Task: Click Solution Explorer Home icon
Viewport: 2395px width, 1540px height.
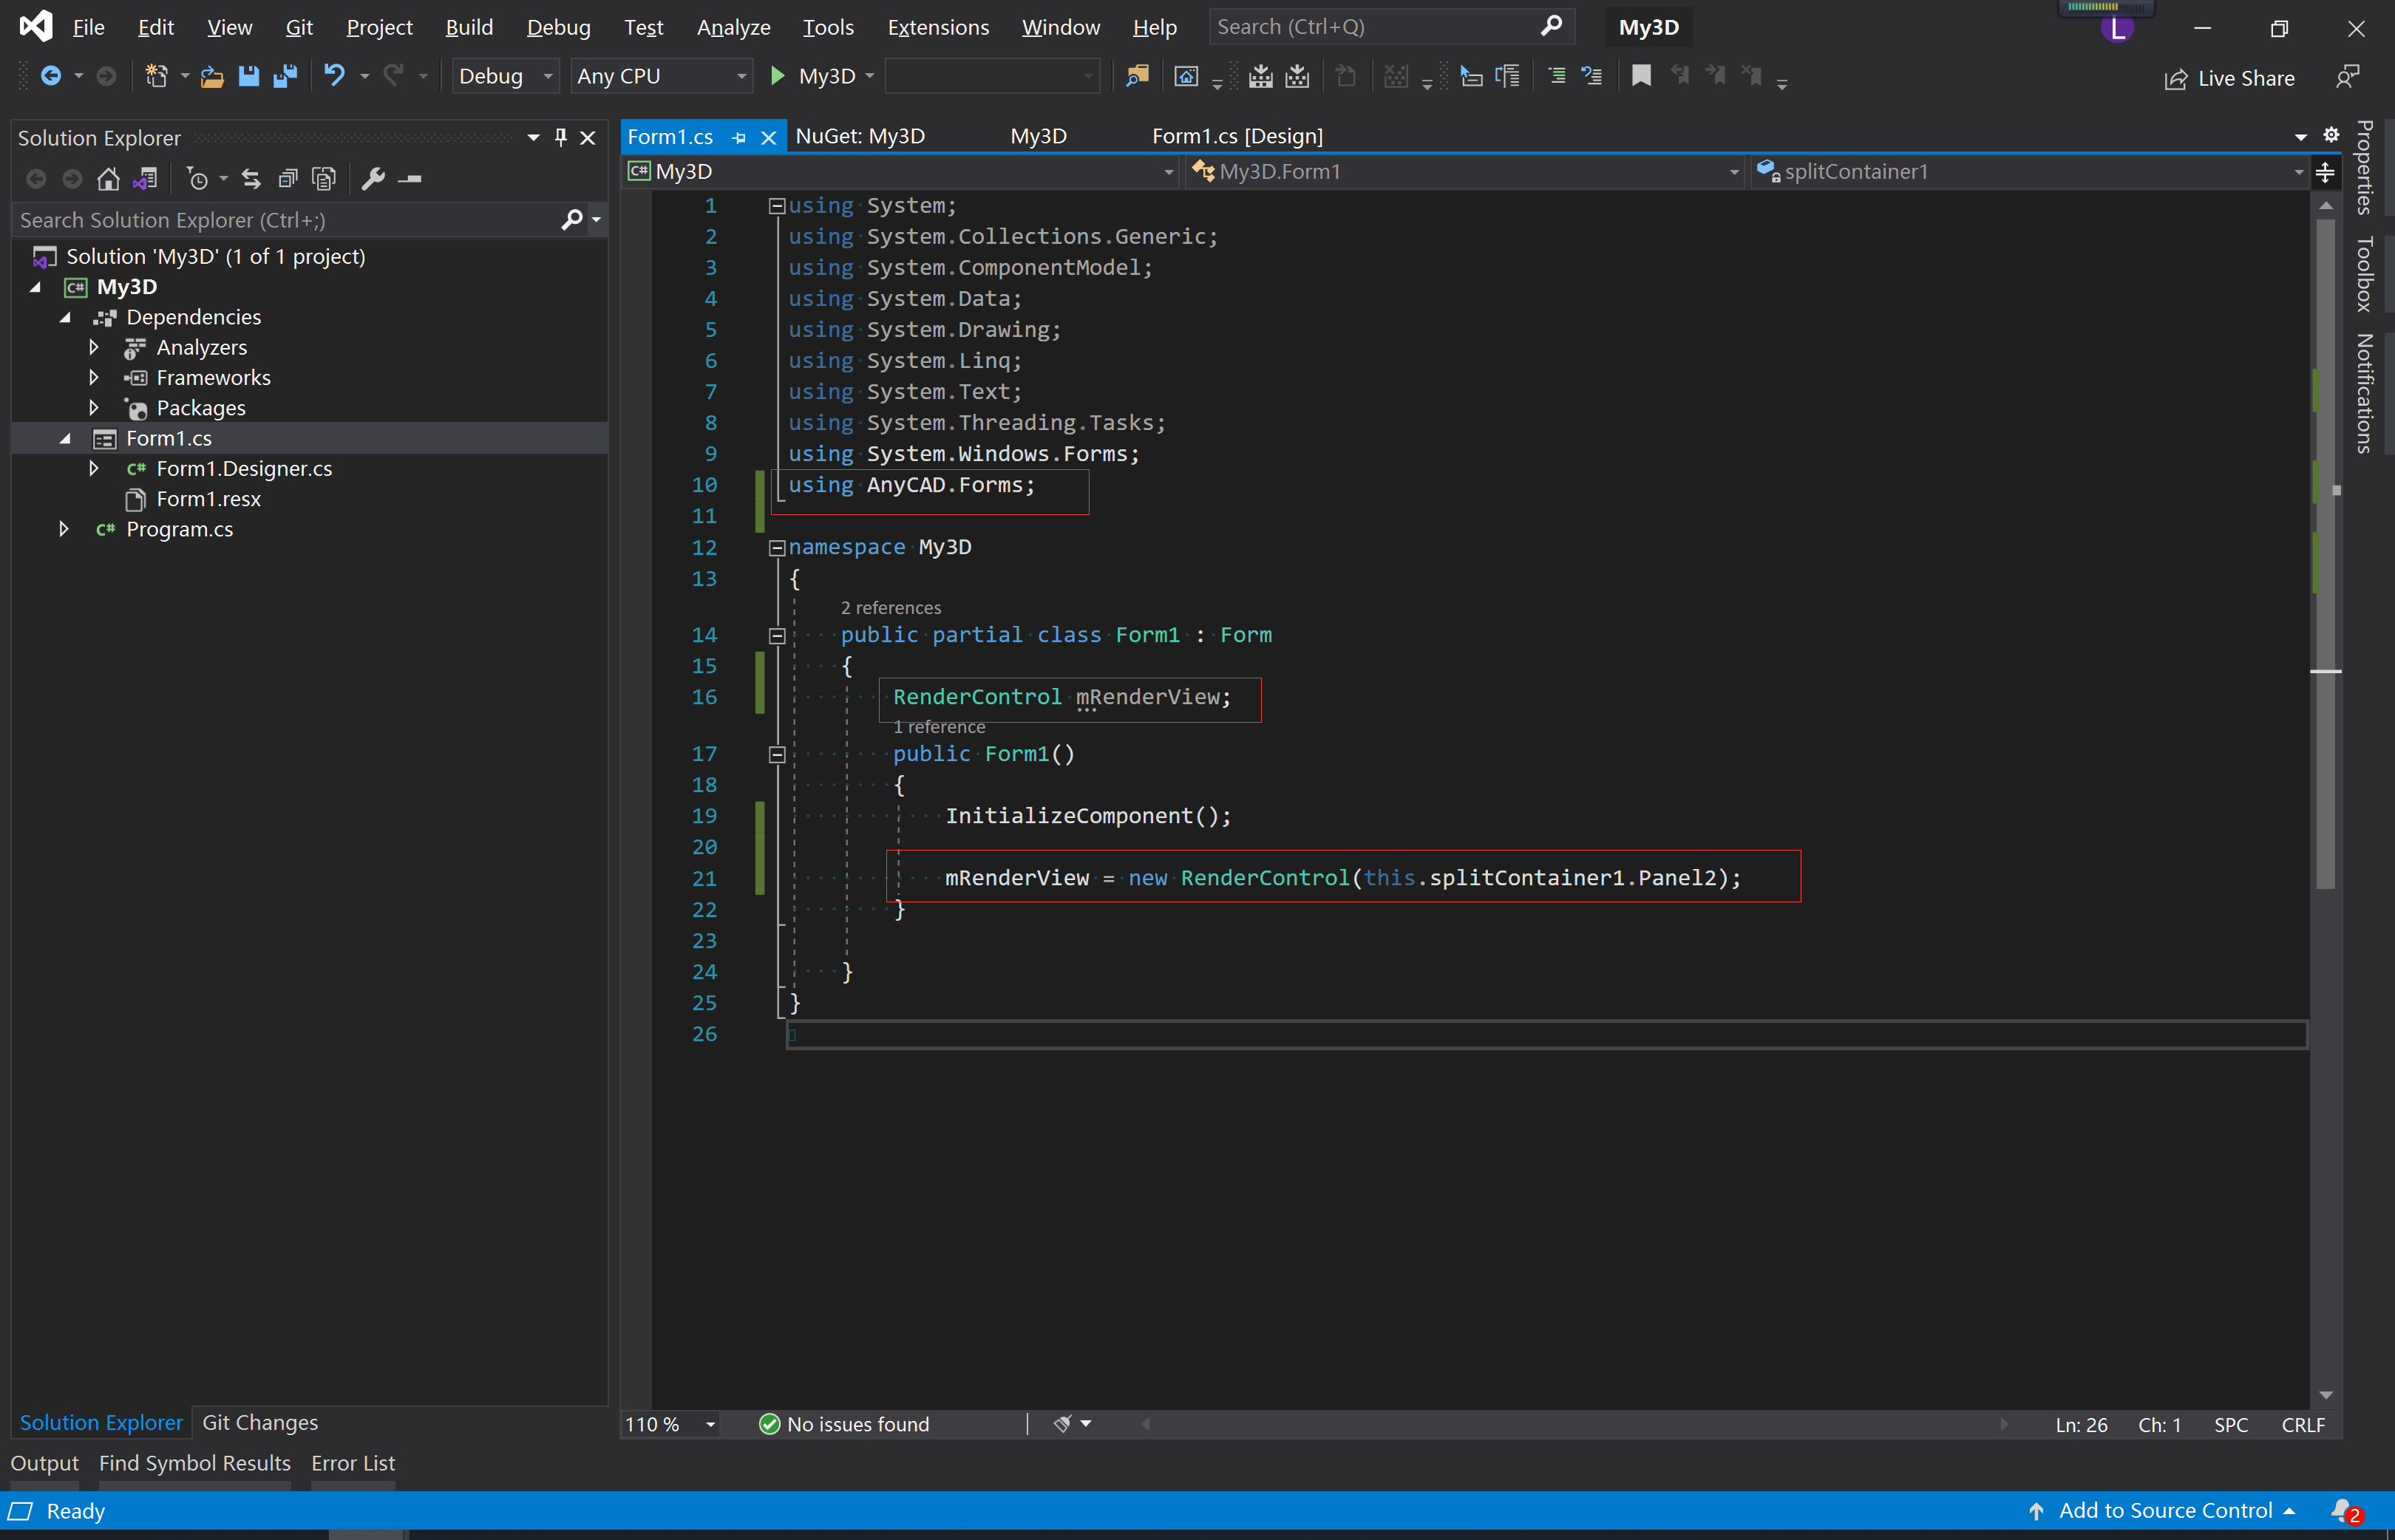Action: 108,179
